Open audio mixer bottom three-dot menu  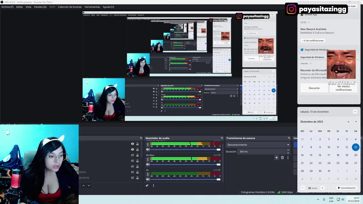(x=153, y=186)
